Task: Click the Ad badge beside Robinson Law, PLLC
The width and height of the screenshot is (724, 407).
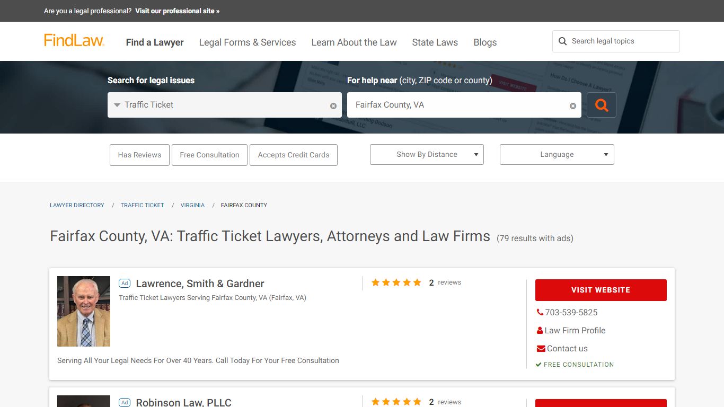Action: point(125,402)
